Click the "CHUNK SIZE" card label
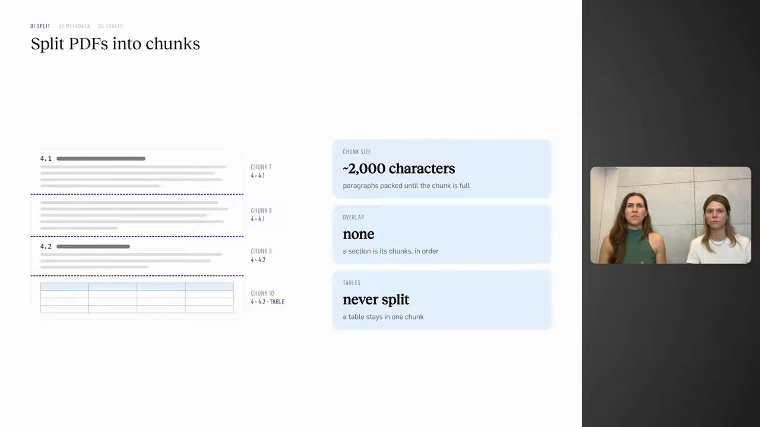760x427 pixels. [x=356, y=152]
